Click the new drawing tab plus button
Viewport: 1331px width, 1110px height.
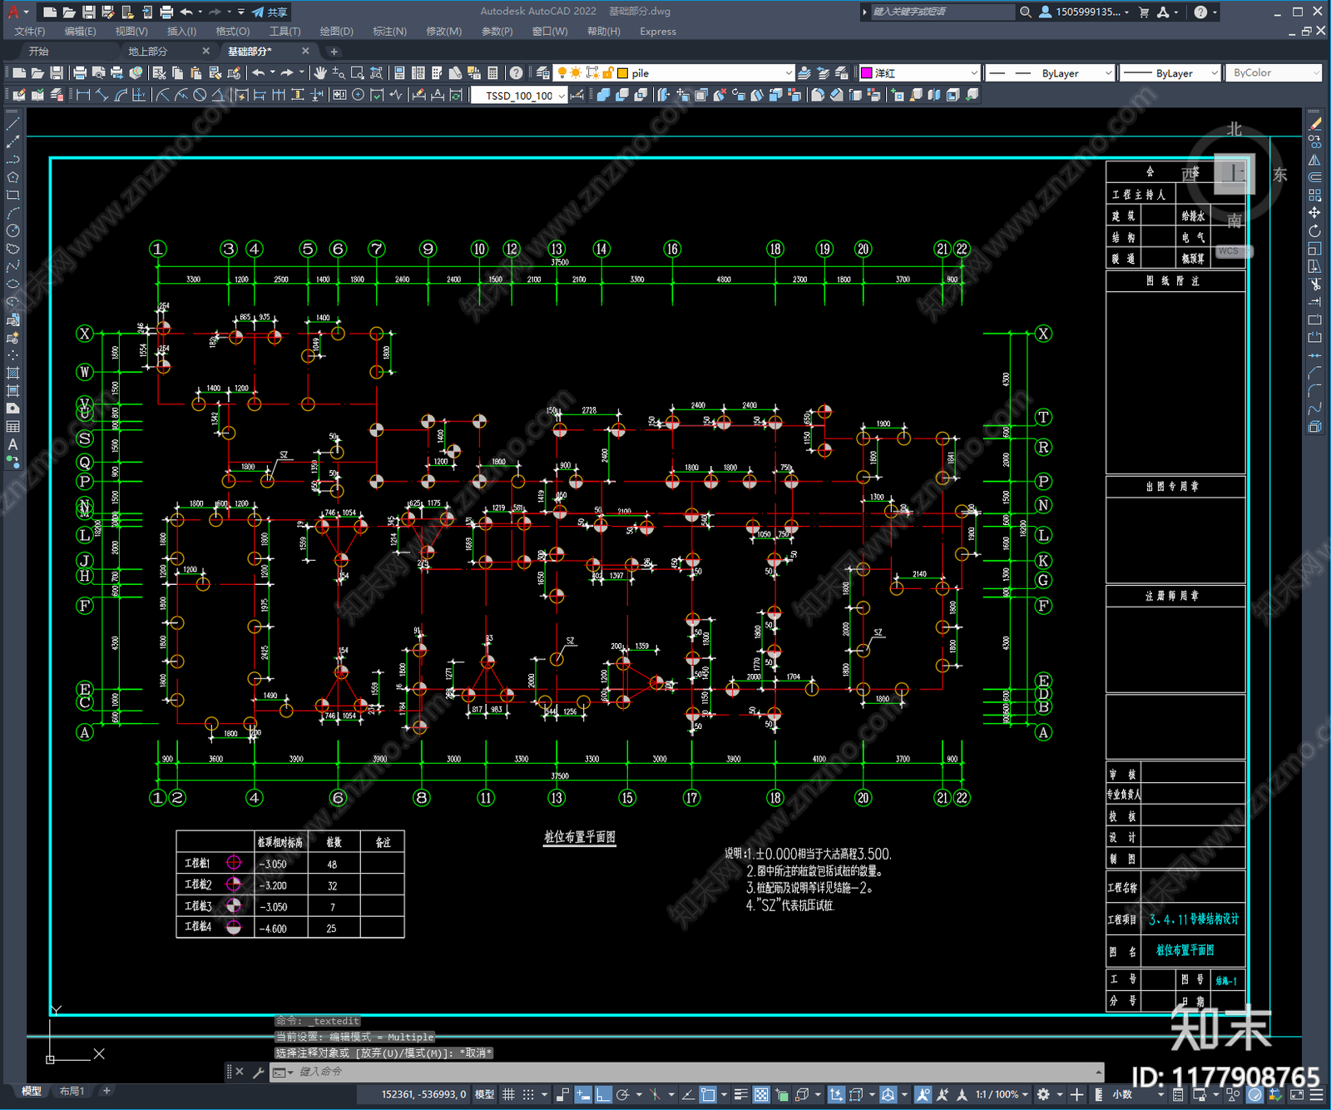[x=334, y=52]
